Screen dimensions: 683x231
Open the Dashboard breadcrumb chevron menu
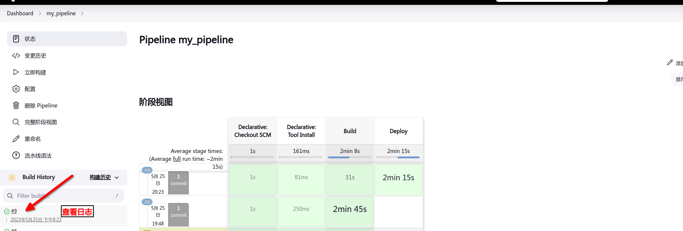tap(40, 13)
